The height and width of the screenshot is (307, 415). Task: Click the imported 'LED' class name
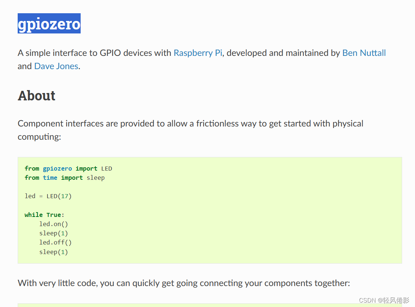click(x=106, y=168)
